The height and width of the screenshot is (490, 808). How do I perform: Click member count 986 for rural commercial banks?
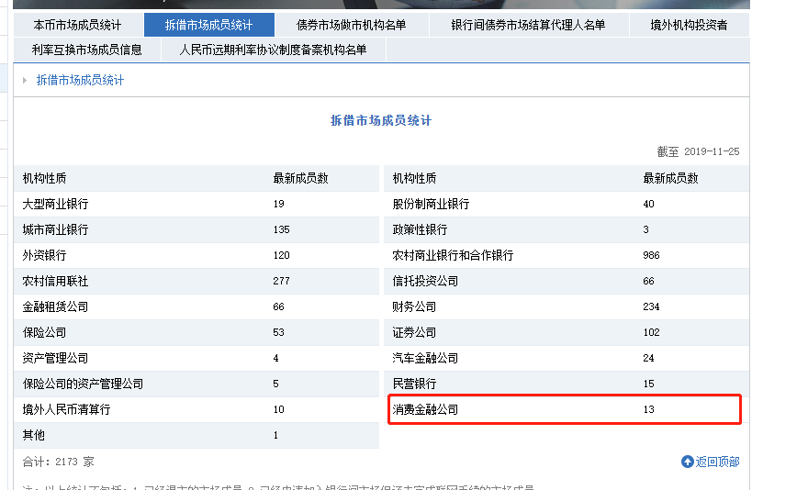(x=651, y=255)
